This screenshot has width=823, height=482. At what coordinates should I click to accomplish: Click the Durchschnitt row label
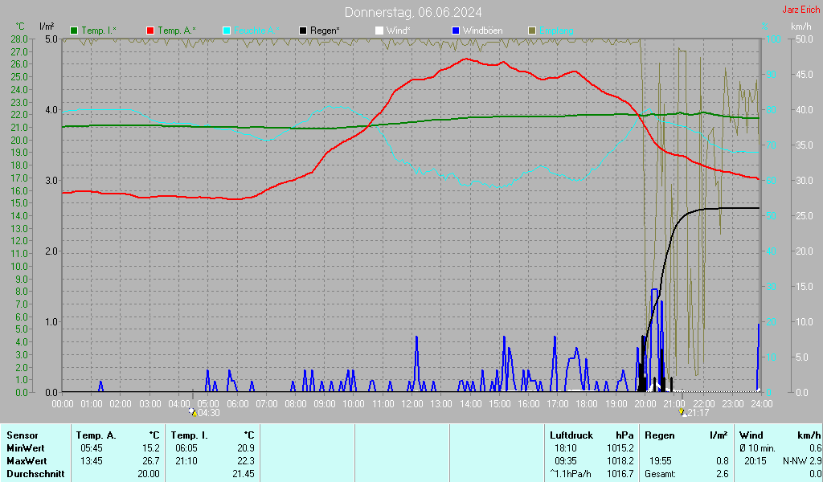[x=35, y=474]
